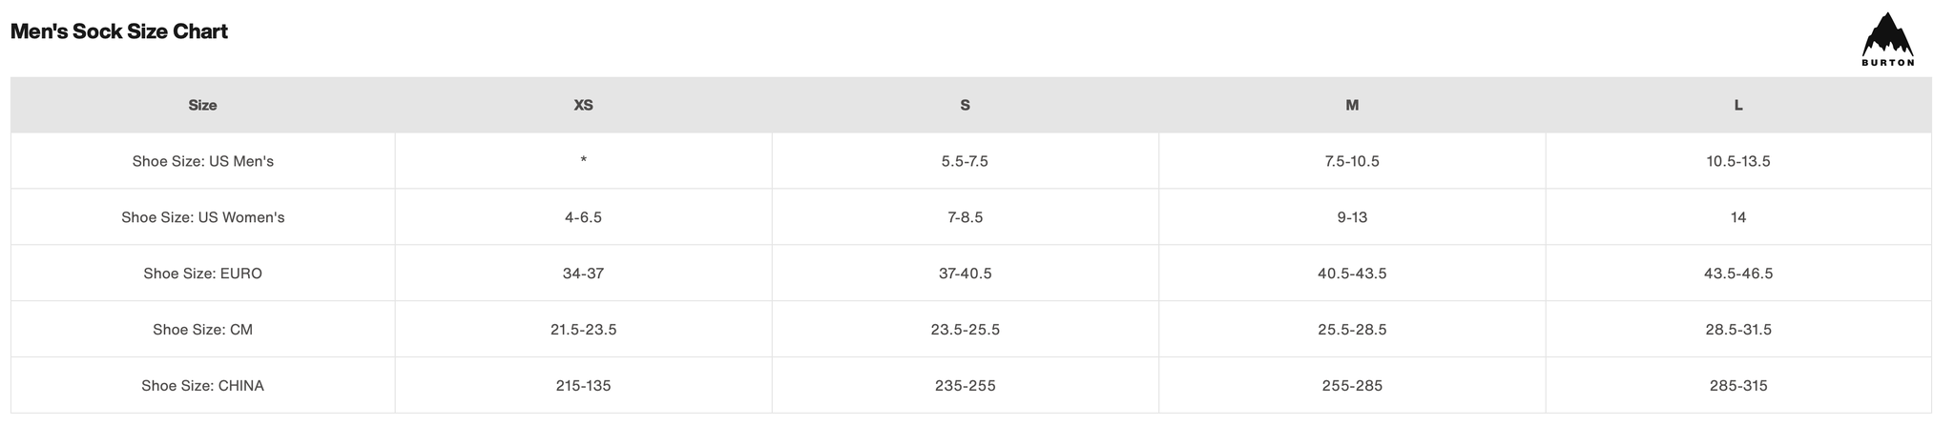Click the 10.5-13.5 US Men's cell
The height and width of the screenshot is (426, 1954).
[x=1737, y=162]
